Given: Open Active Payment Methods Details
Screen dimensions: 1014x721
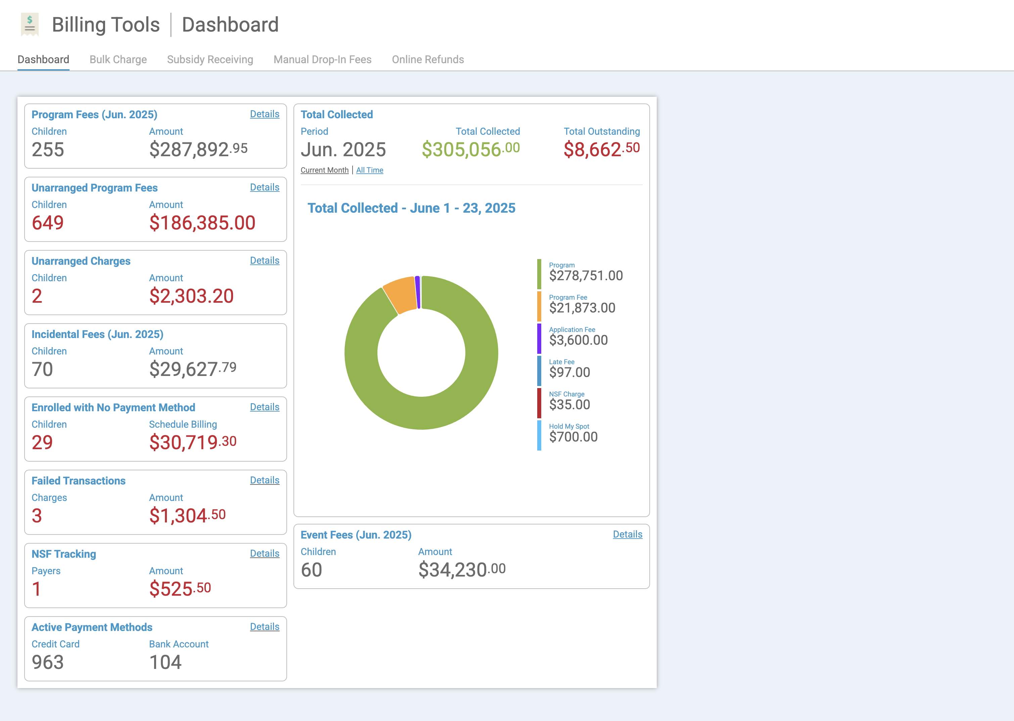Looking at the screenshot, I should pyautogui.click(x=264, y=627).
